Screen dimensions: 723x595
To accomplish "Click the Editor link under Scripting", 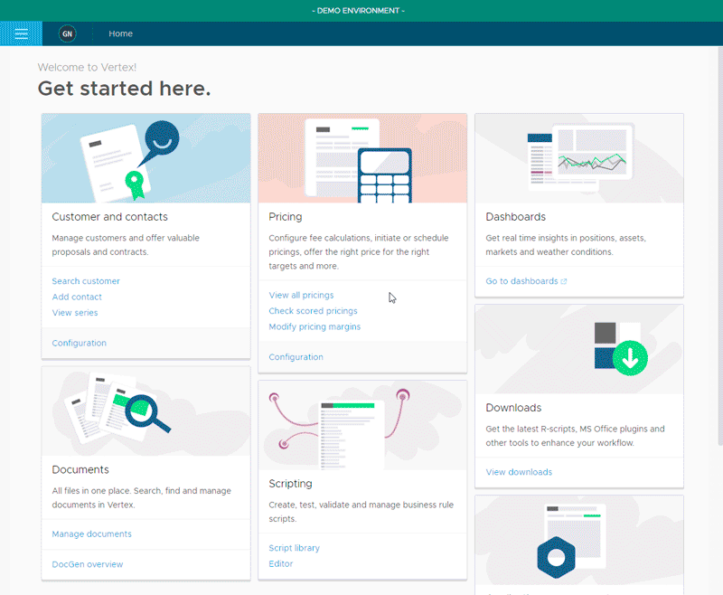I will click(x=281, y=563).
